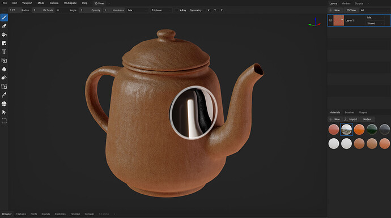391x218 pixels.
Task: Open the Workspace menu
Action: pyautogui.click(x=70, y=3)
